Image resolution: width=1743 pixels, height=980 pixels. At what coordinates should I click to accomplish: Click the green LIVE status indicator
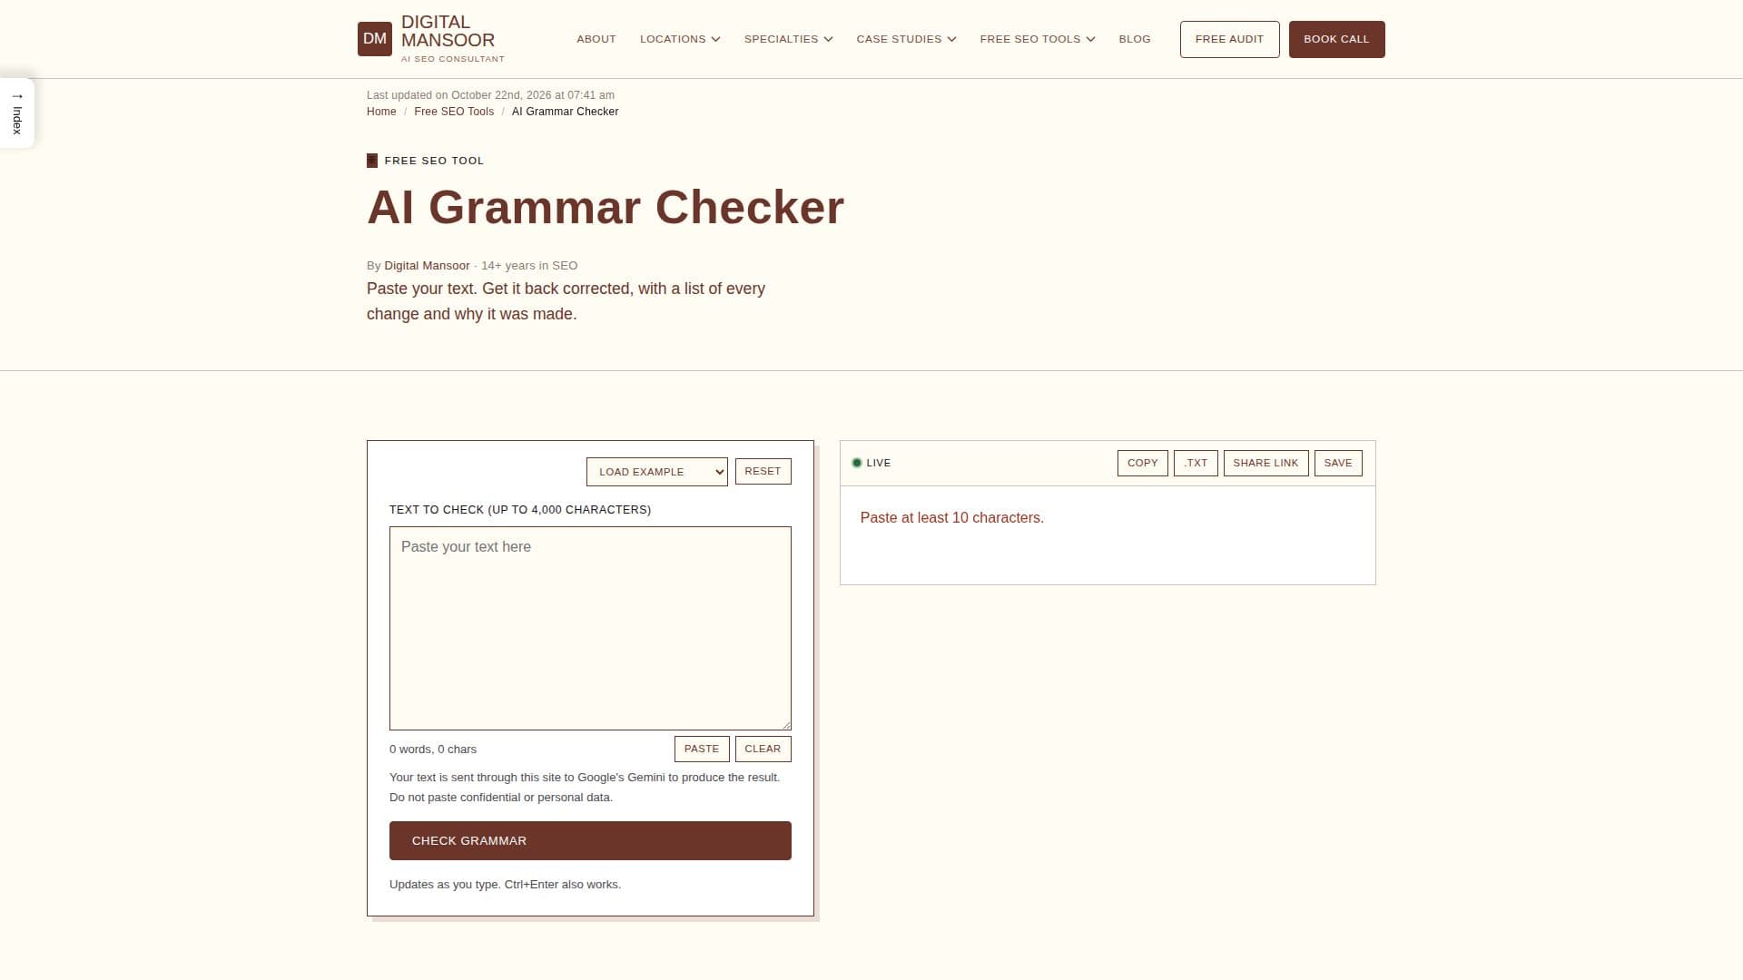point(856,463)
